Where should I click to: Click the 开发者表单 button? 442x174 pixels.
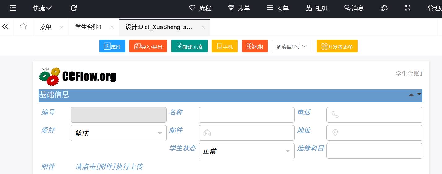pos(337,46)
